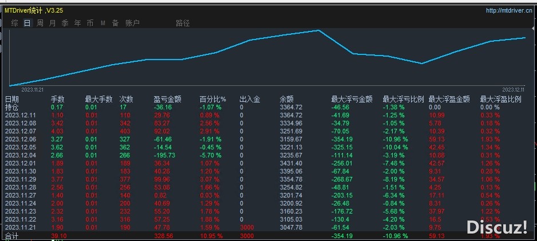Screen dimensions: 537x241
Task: Open the 季 quarterly statistics tab
Action: coord(65,23)
